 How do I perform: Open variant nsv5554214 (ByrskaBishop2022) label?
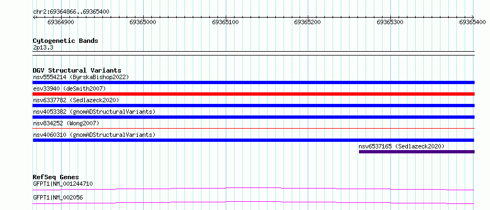(80, 77)
